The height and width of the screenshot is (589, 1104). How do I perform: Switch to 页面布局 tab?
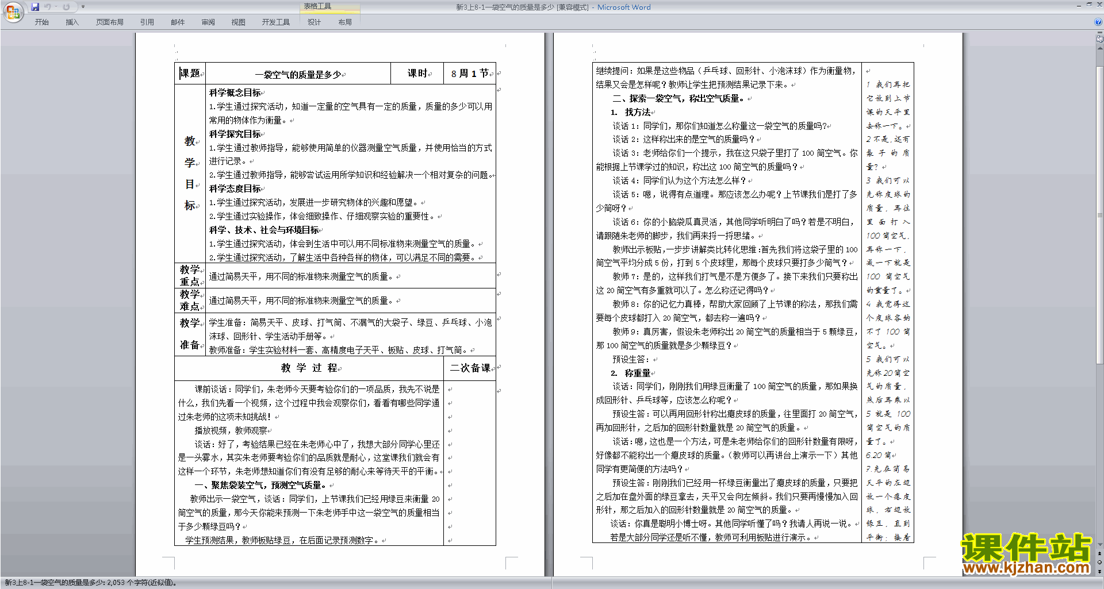(x=110, y=22)
